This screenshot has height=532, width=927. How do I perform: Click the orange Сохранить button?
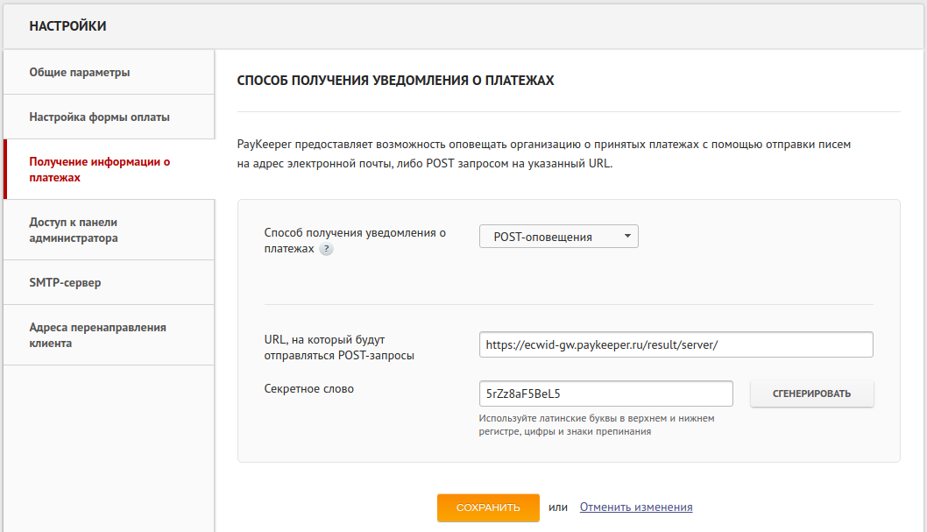[x=488, y=507]
